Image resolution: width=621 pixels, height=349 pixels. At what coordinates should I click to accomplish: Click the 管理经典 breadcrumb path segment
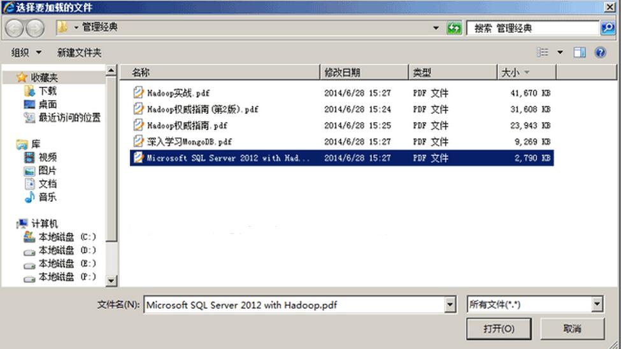point(99,27)
